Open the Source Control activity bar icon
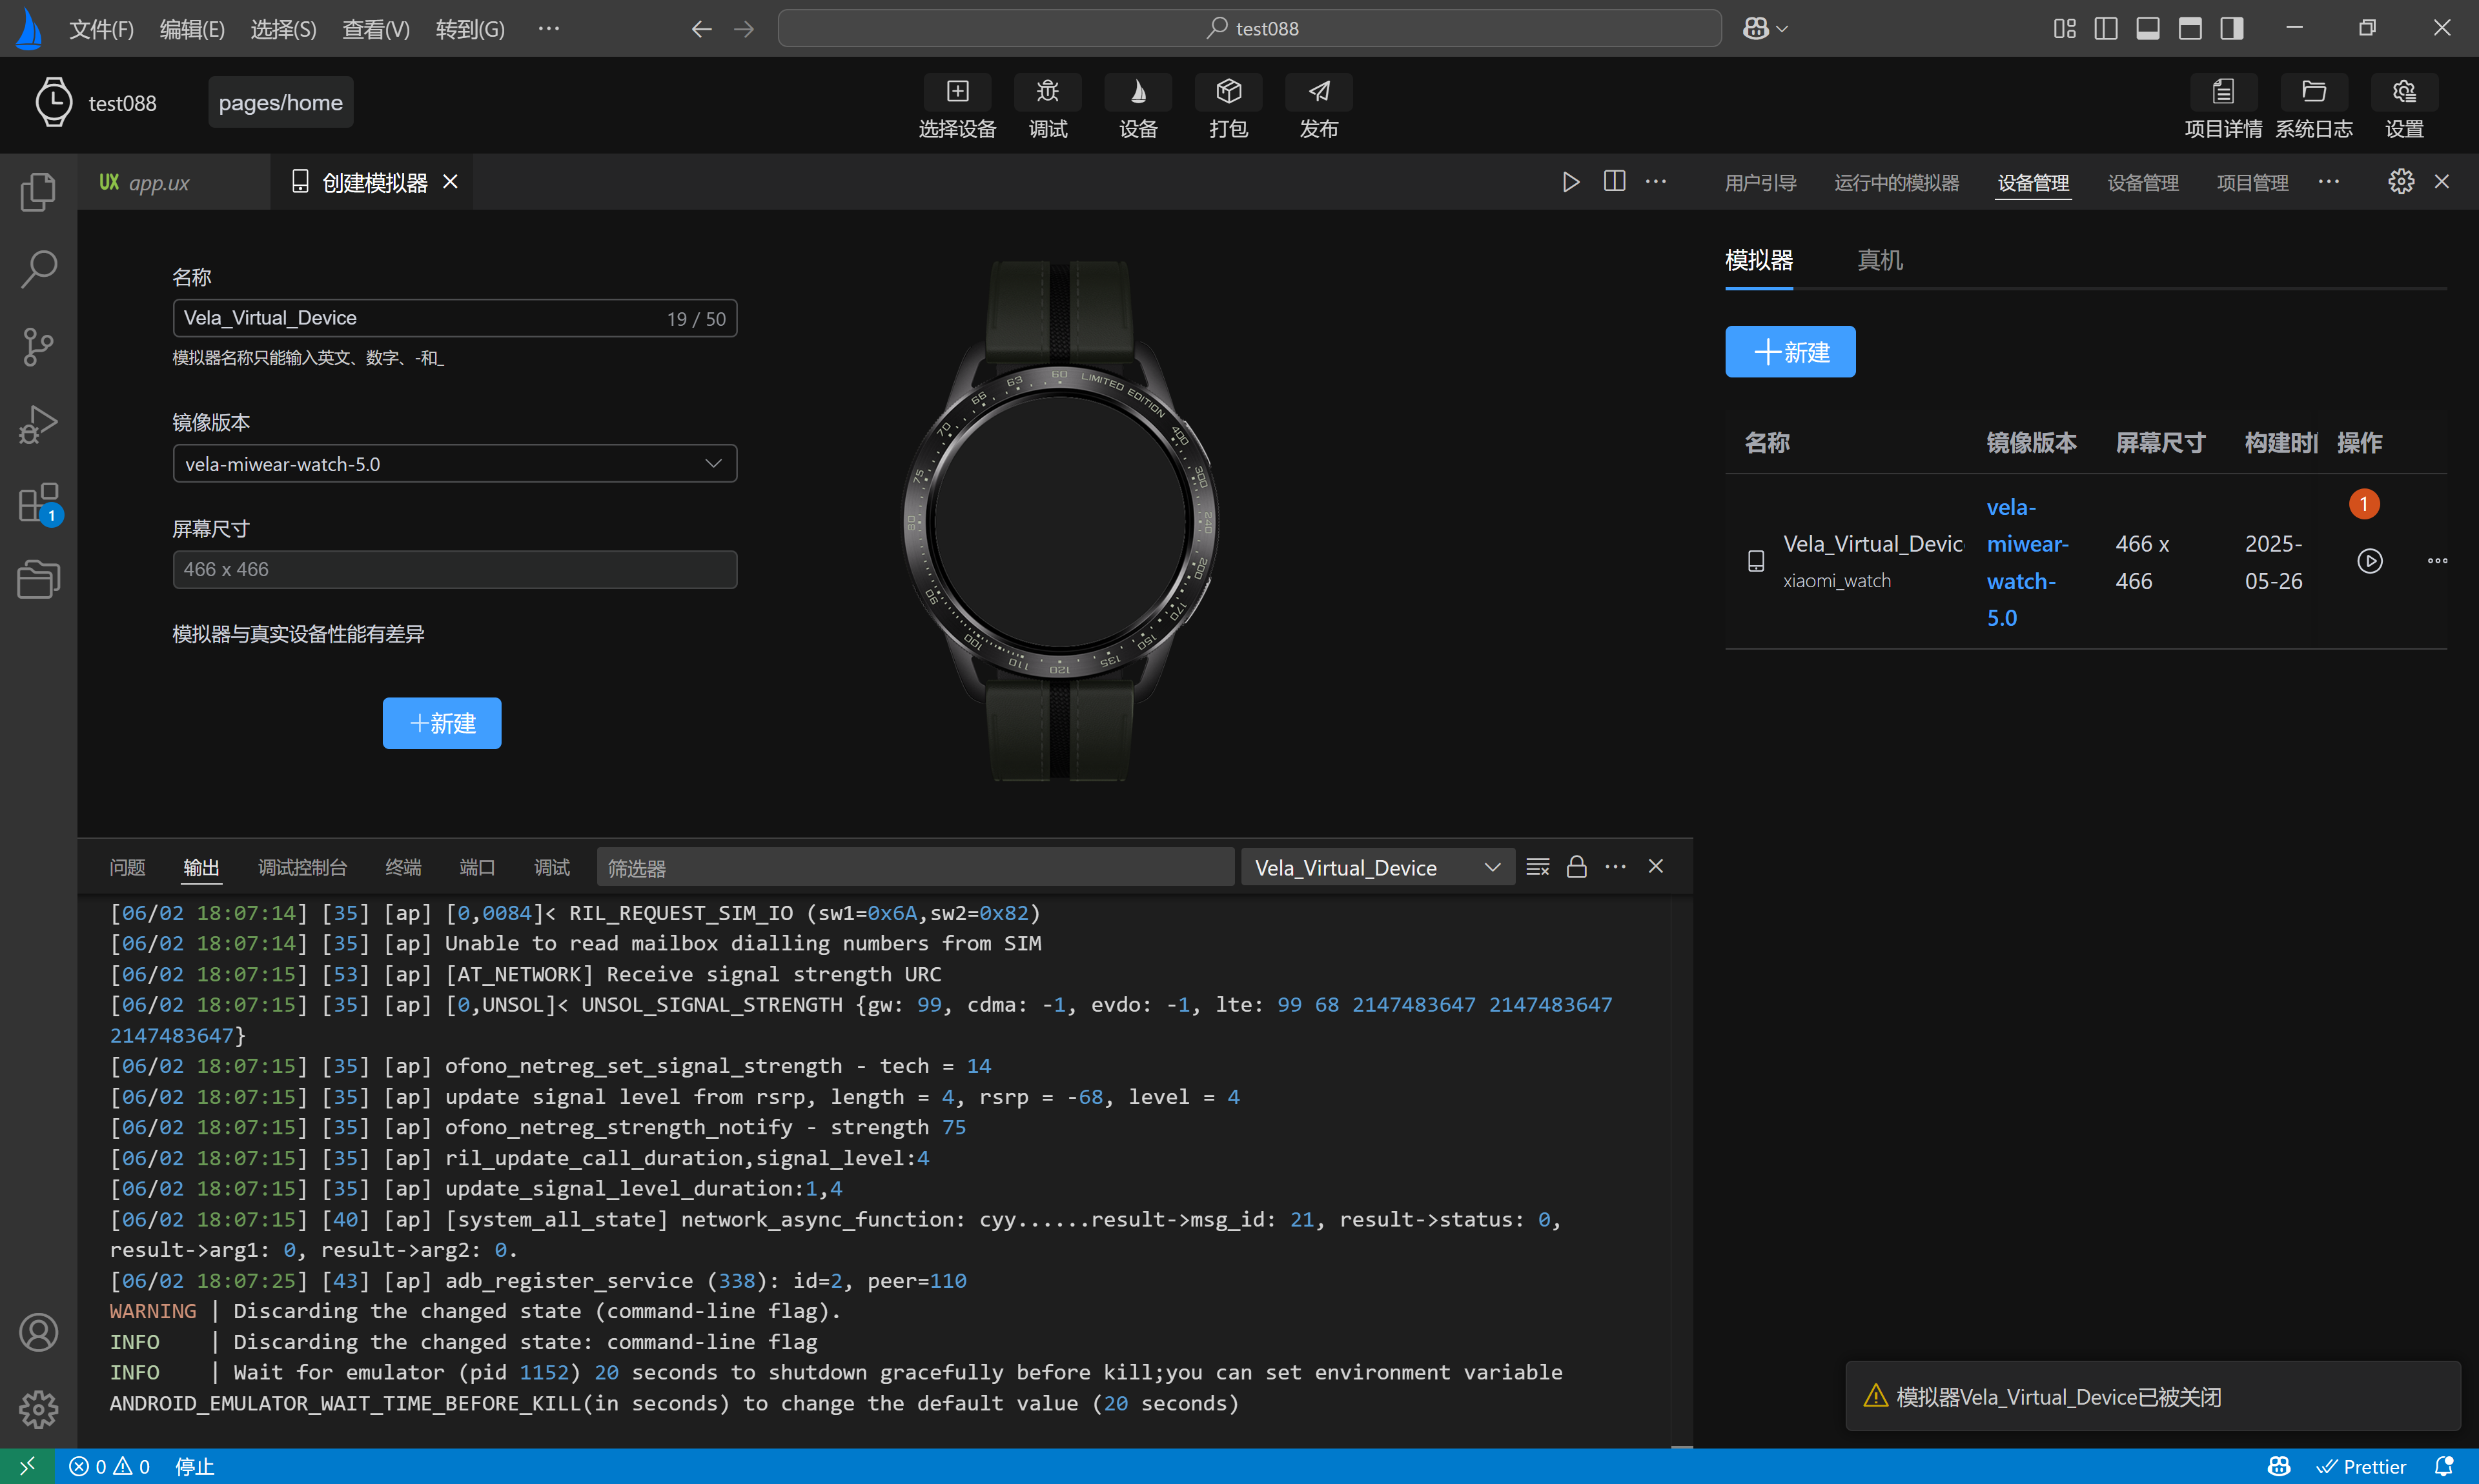 tap(38, 347)
